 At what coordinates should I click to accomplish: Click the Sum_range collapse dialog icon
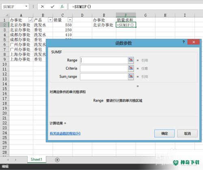(x=131, y=76)
